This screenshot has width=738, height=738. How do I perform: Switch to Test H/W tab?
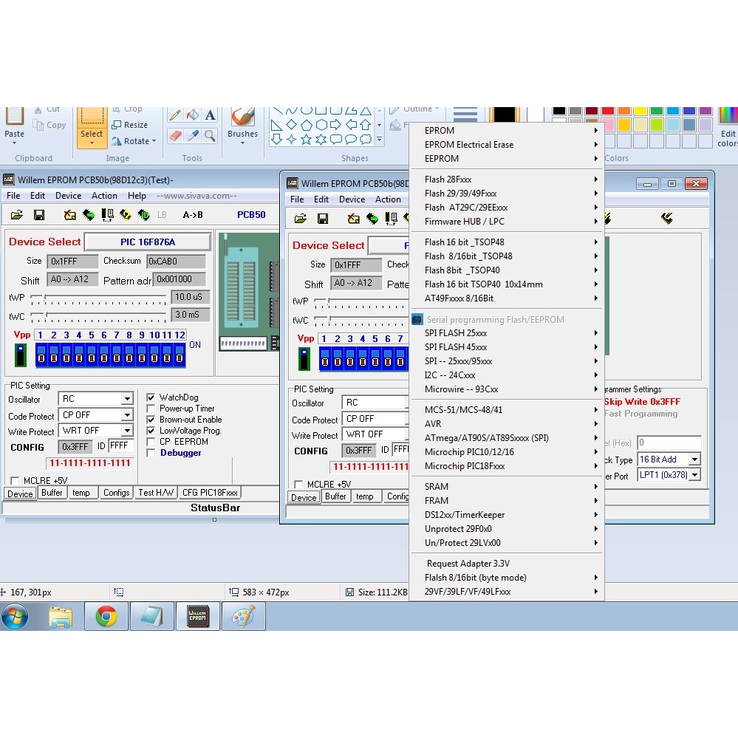pos(156,492)
